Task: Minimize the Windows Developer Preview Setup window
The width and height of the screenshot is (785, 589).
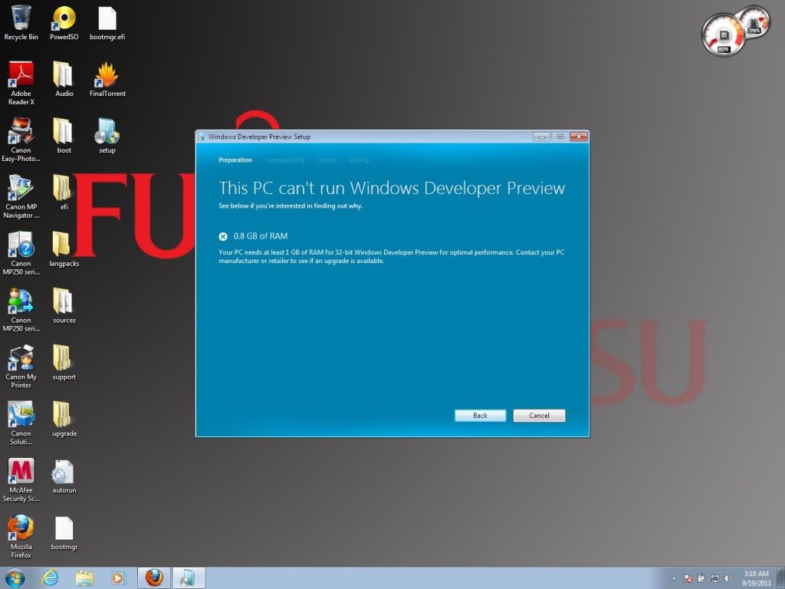Action: tap(542, 137)
